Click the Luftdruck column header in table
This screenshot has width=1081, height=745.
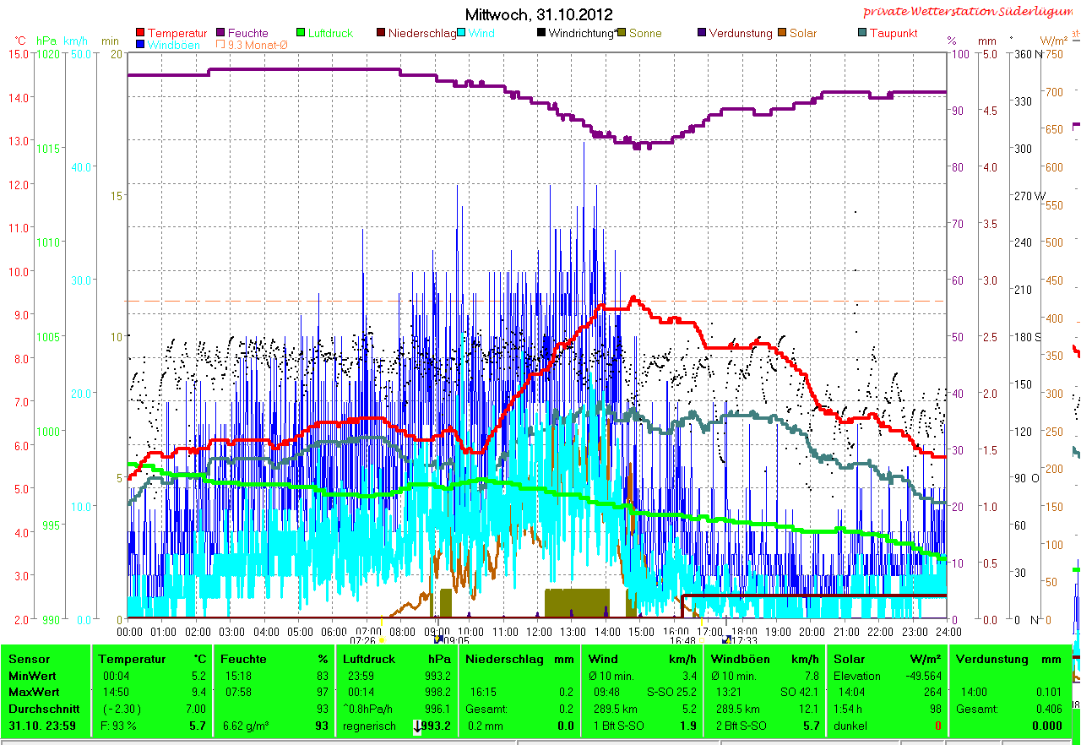click(368, 659)
